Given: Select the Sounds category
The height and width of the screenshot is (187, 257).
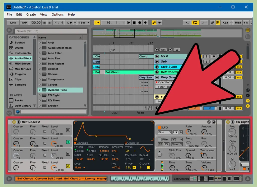Looking at the screenshot, I should click(20, 43).
